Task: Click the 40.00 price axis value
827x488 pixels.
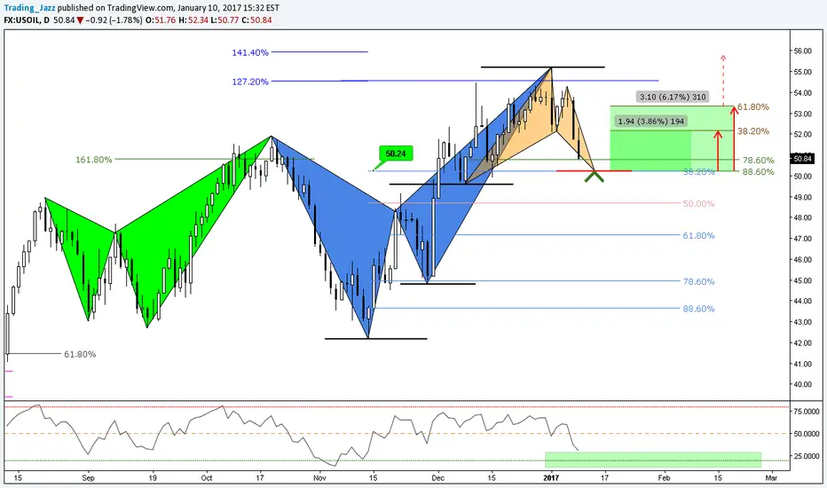Action: click(x=803, y=384)
